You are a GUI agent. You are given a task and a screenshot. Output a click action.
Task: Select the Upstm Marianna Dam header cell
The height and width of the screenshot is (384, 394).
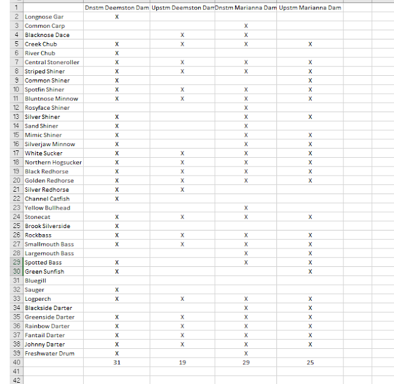[310, 8]
